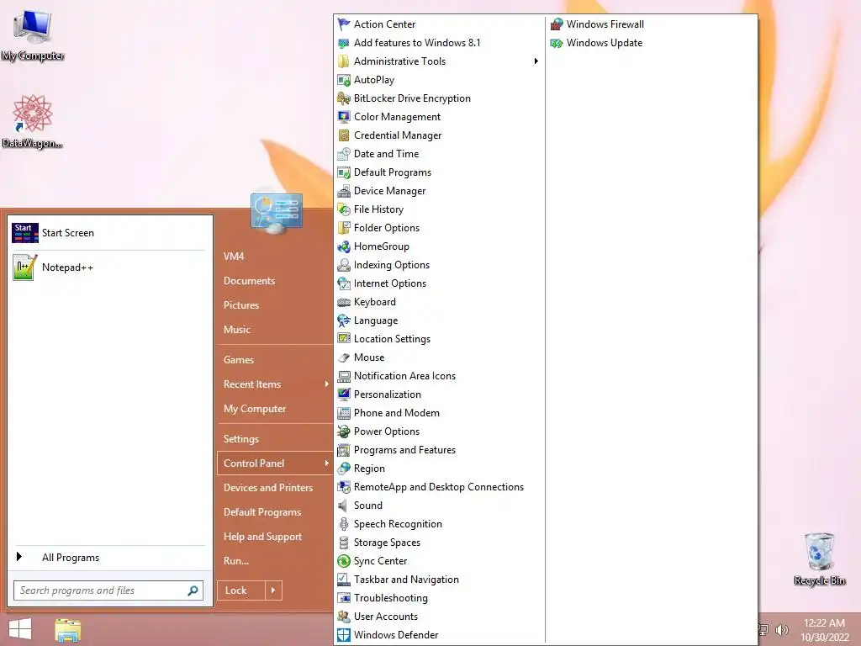Launch Notepad++ from its start menu icon
Image resolution: width=861 pixels, height=646 pixels.
24,267
